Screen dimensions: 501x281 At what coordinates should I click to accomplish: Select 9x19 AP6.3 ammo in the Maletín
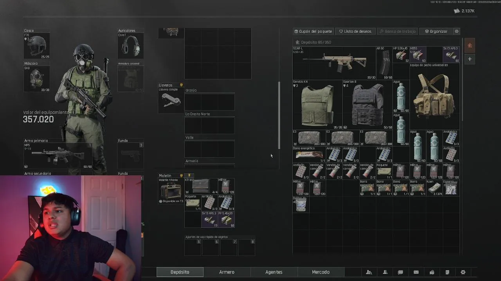(210, 219)
